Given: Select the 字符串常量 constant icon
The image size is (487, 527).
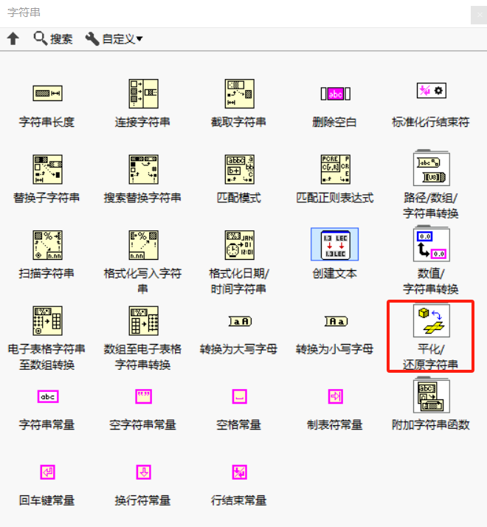Looking at the screenshot, I should click(x=48, y=396).
